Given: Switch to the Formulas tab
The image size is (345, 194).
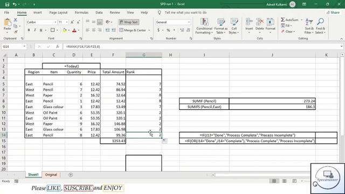Looking at the screenshot, I should [81, 12].
